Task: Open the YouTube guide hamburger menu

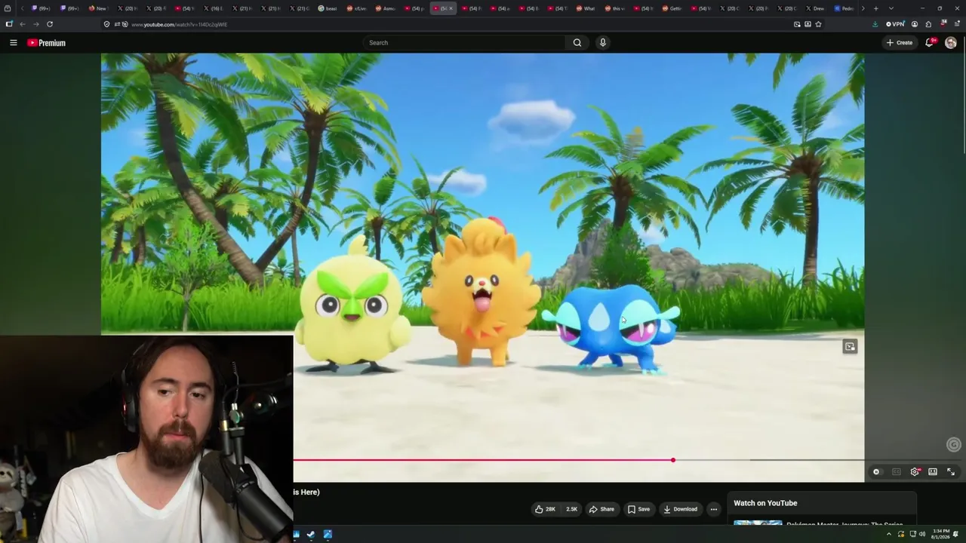Action: tap(14, 43)
